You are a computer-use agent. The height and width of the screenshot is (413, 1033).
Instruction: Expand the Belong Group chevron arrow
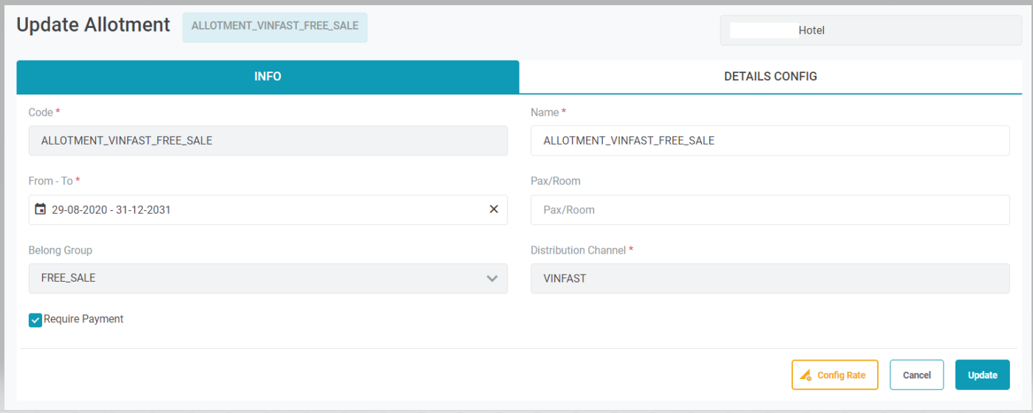click(492, 279)
